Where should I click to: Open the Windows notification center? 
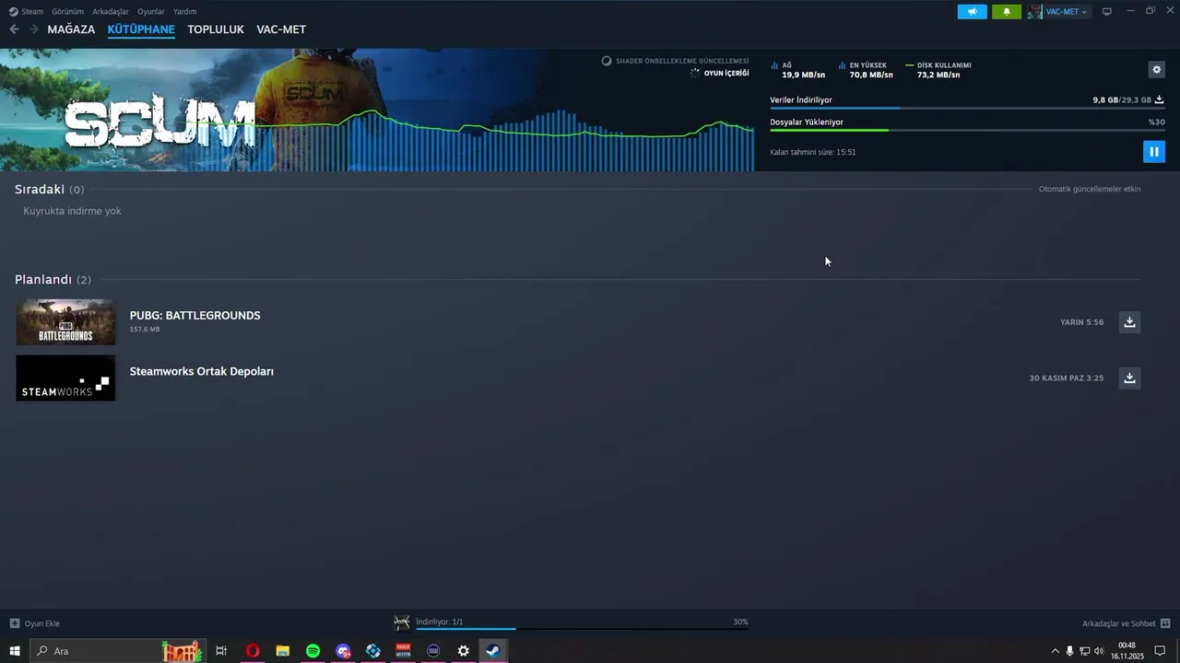(1161, 651)
